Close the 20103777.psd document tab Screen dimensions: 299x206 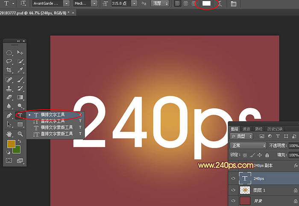73,13
